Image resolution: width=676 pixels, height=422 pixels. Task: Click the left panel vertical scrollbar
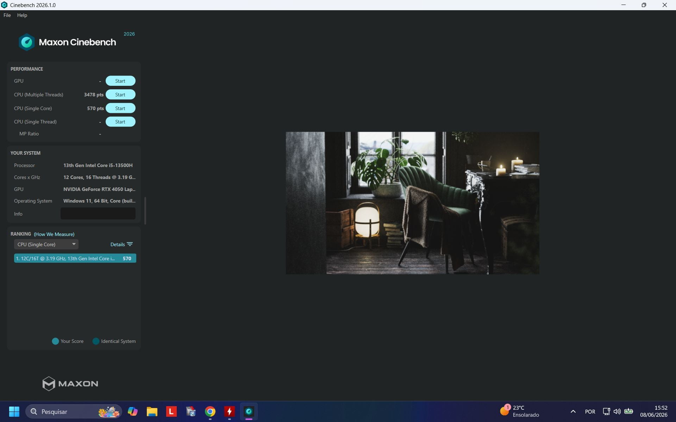[x=145, y=210]
